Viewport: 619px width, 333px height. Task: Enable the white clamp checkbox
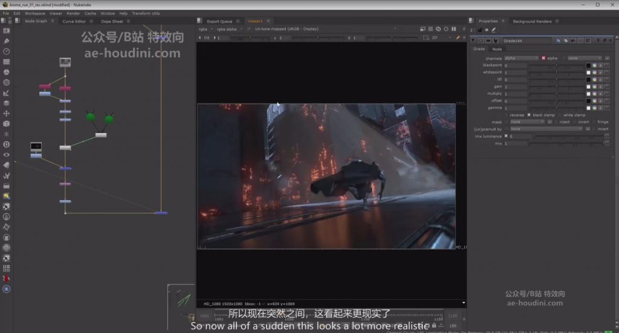tap(559, 115)
